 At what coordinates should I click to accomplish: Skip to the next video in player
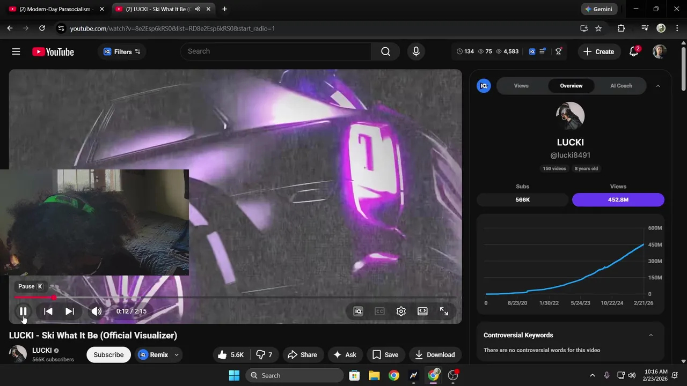coord(70,311)
